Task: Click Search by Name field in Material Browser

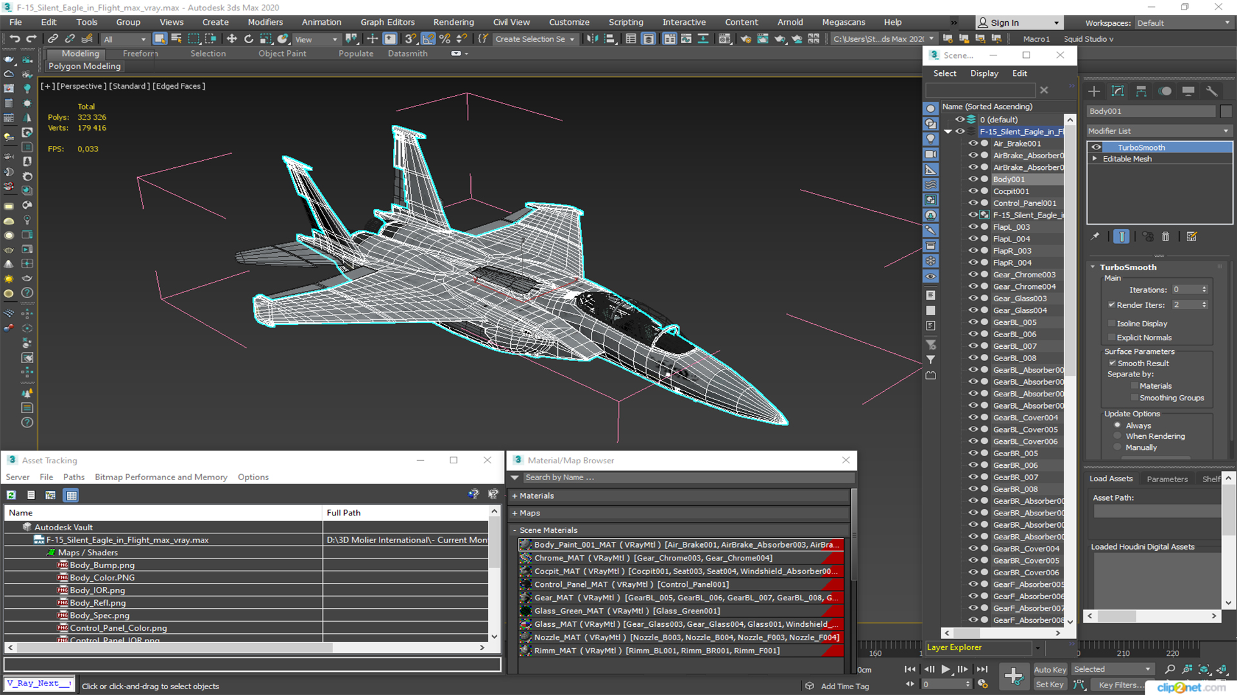Action: (x=687, y=477)
